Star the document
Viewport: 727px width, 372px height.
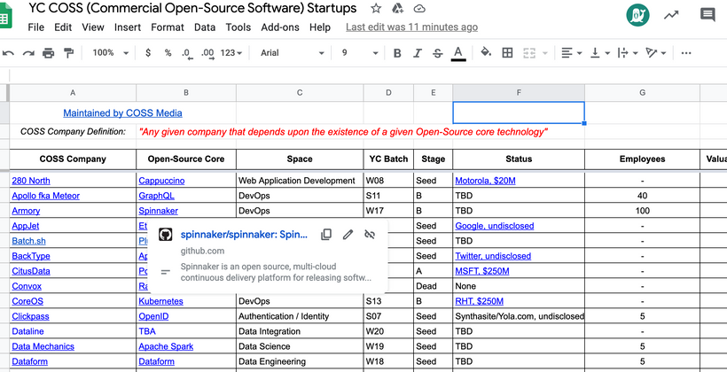pos(376,8)
